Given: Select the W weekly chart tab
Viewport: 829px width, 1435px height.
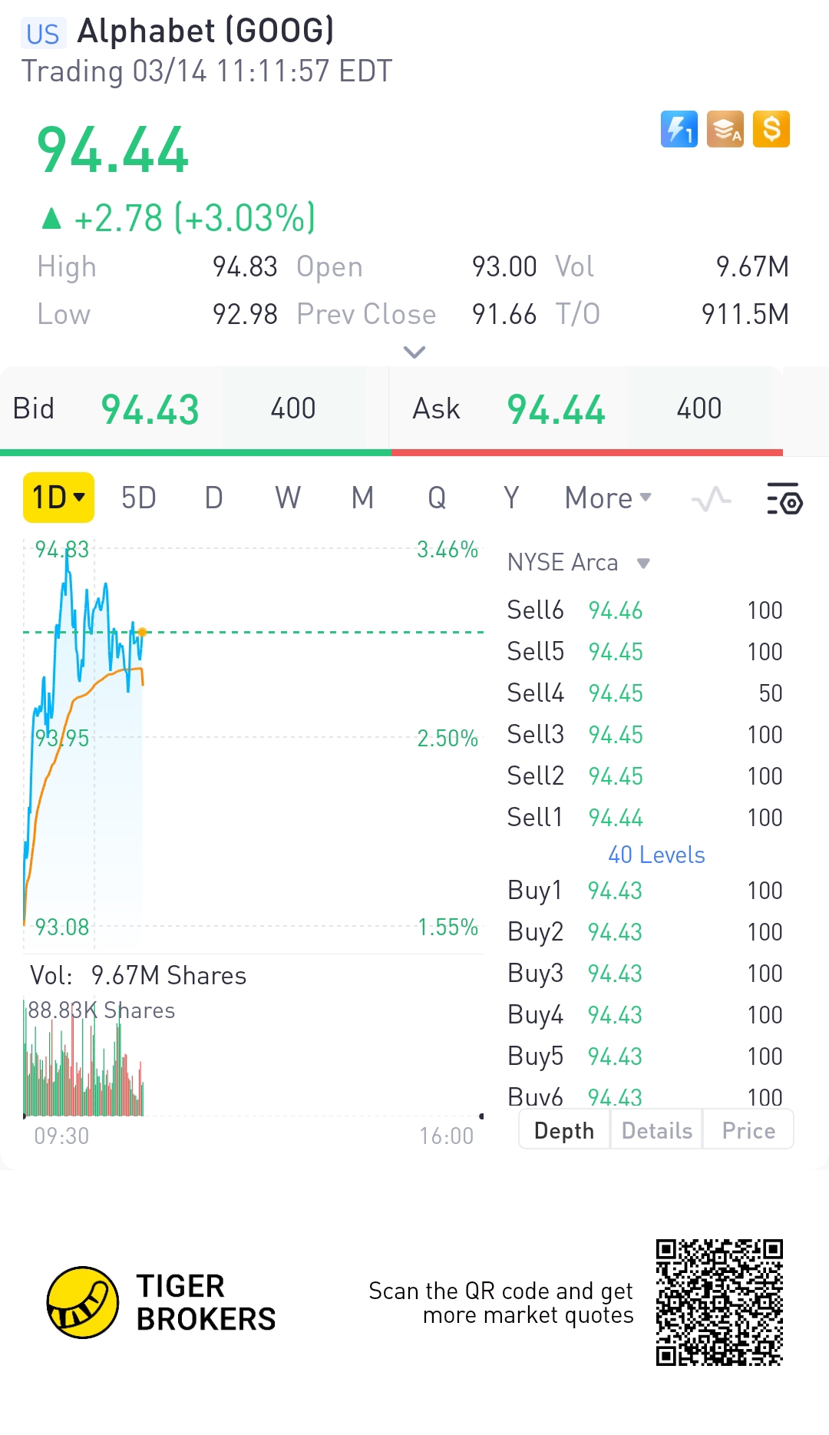Looking at the screenshot, I should (x=288, y=498).
